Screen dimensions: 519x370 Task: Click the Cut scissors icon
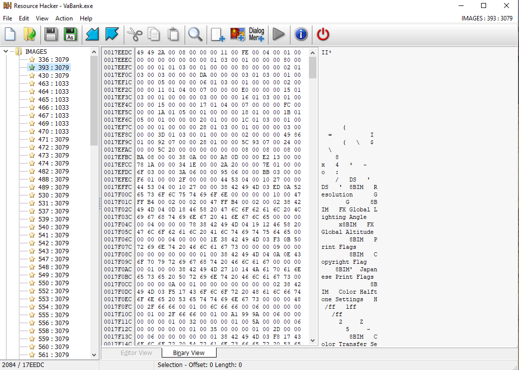(x=135, y=34)
